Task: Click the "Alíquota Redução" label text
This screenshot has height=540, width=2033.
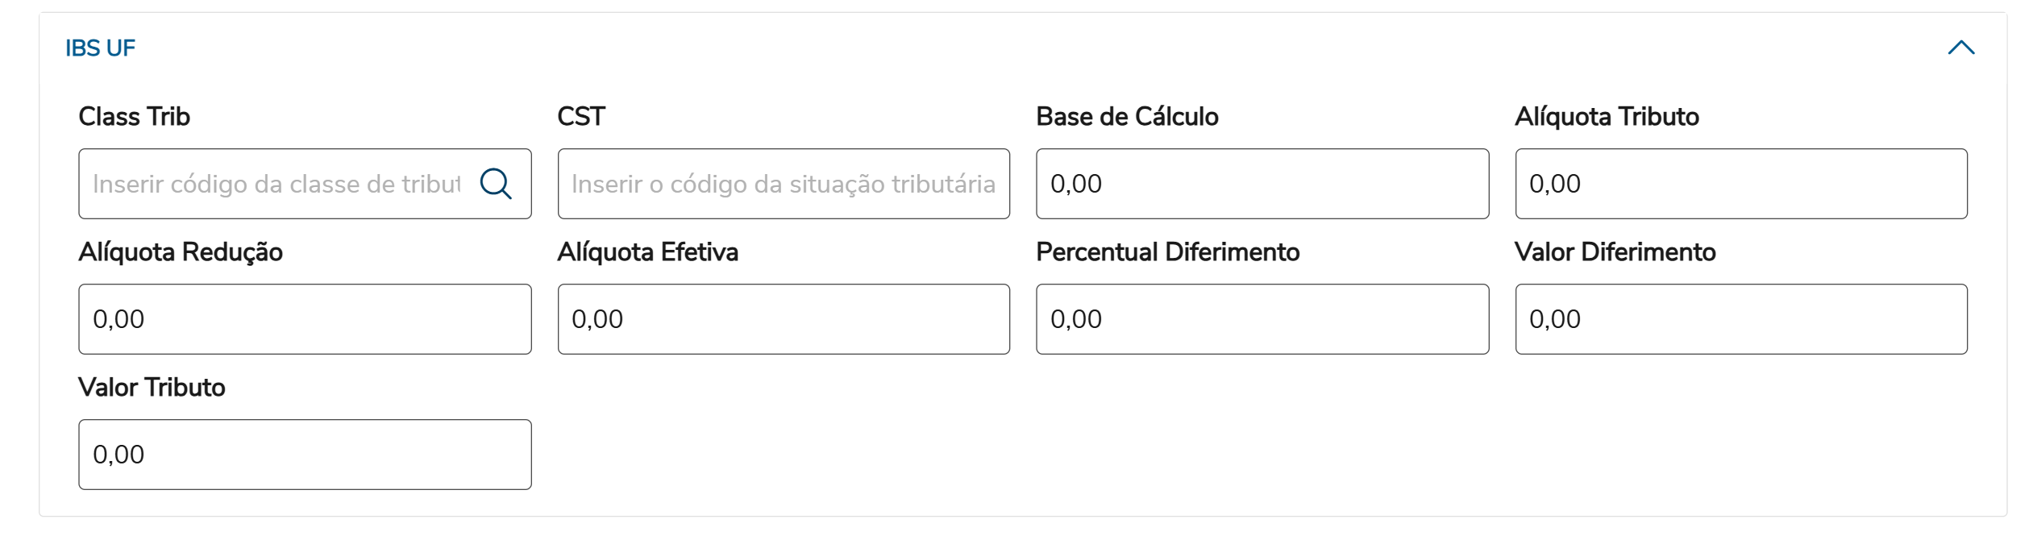Action: 181,252
